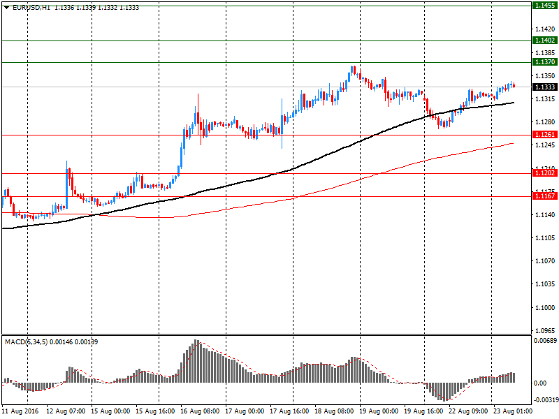Click the 19 Aug 00:00 time label
The width and height of the screenshot is (559, 419).
[379, 411]
